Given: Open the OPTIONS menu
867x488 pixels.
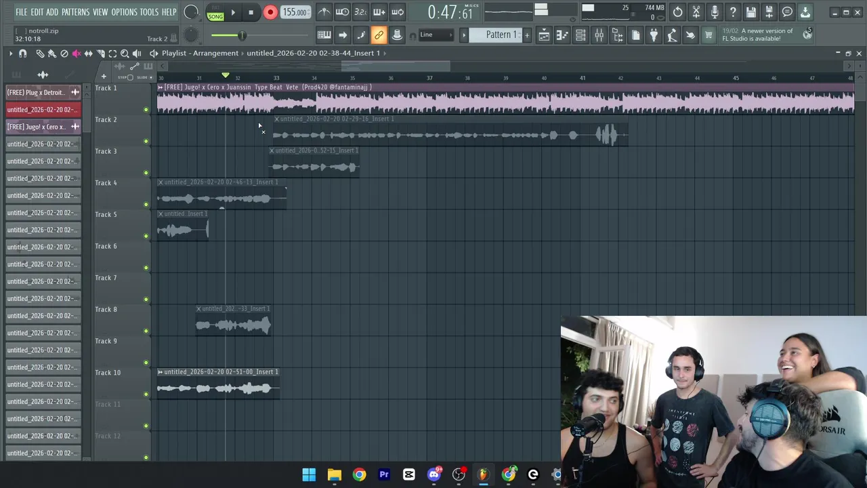Looking at the screenshot, I should (x=124, y=12).
